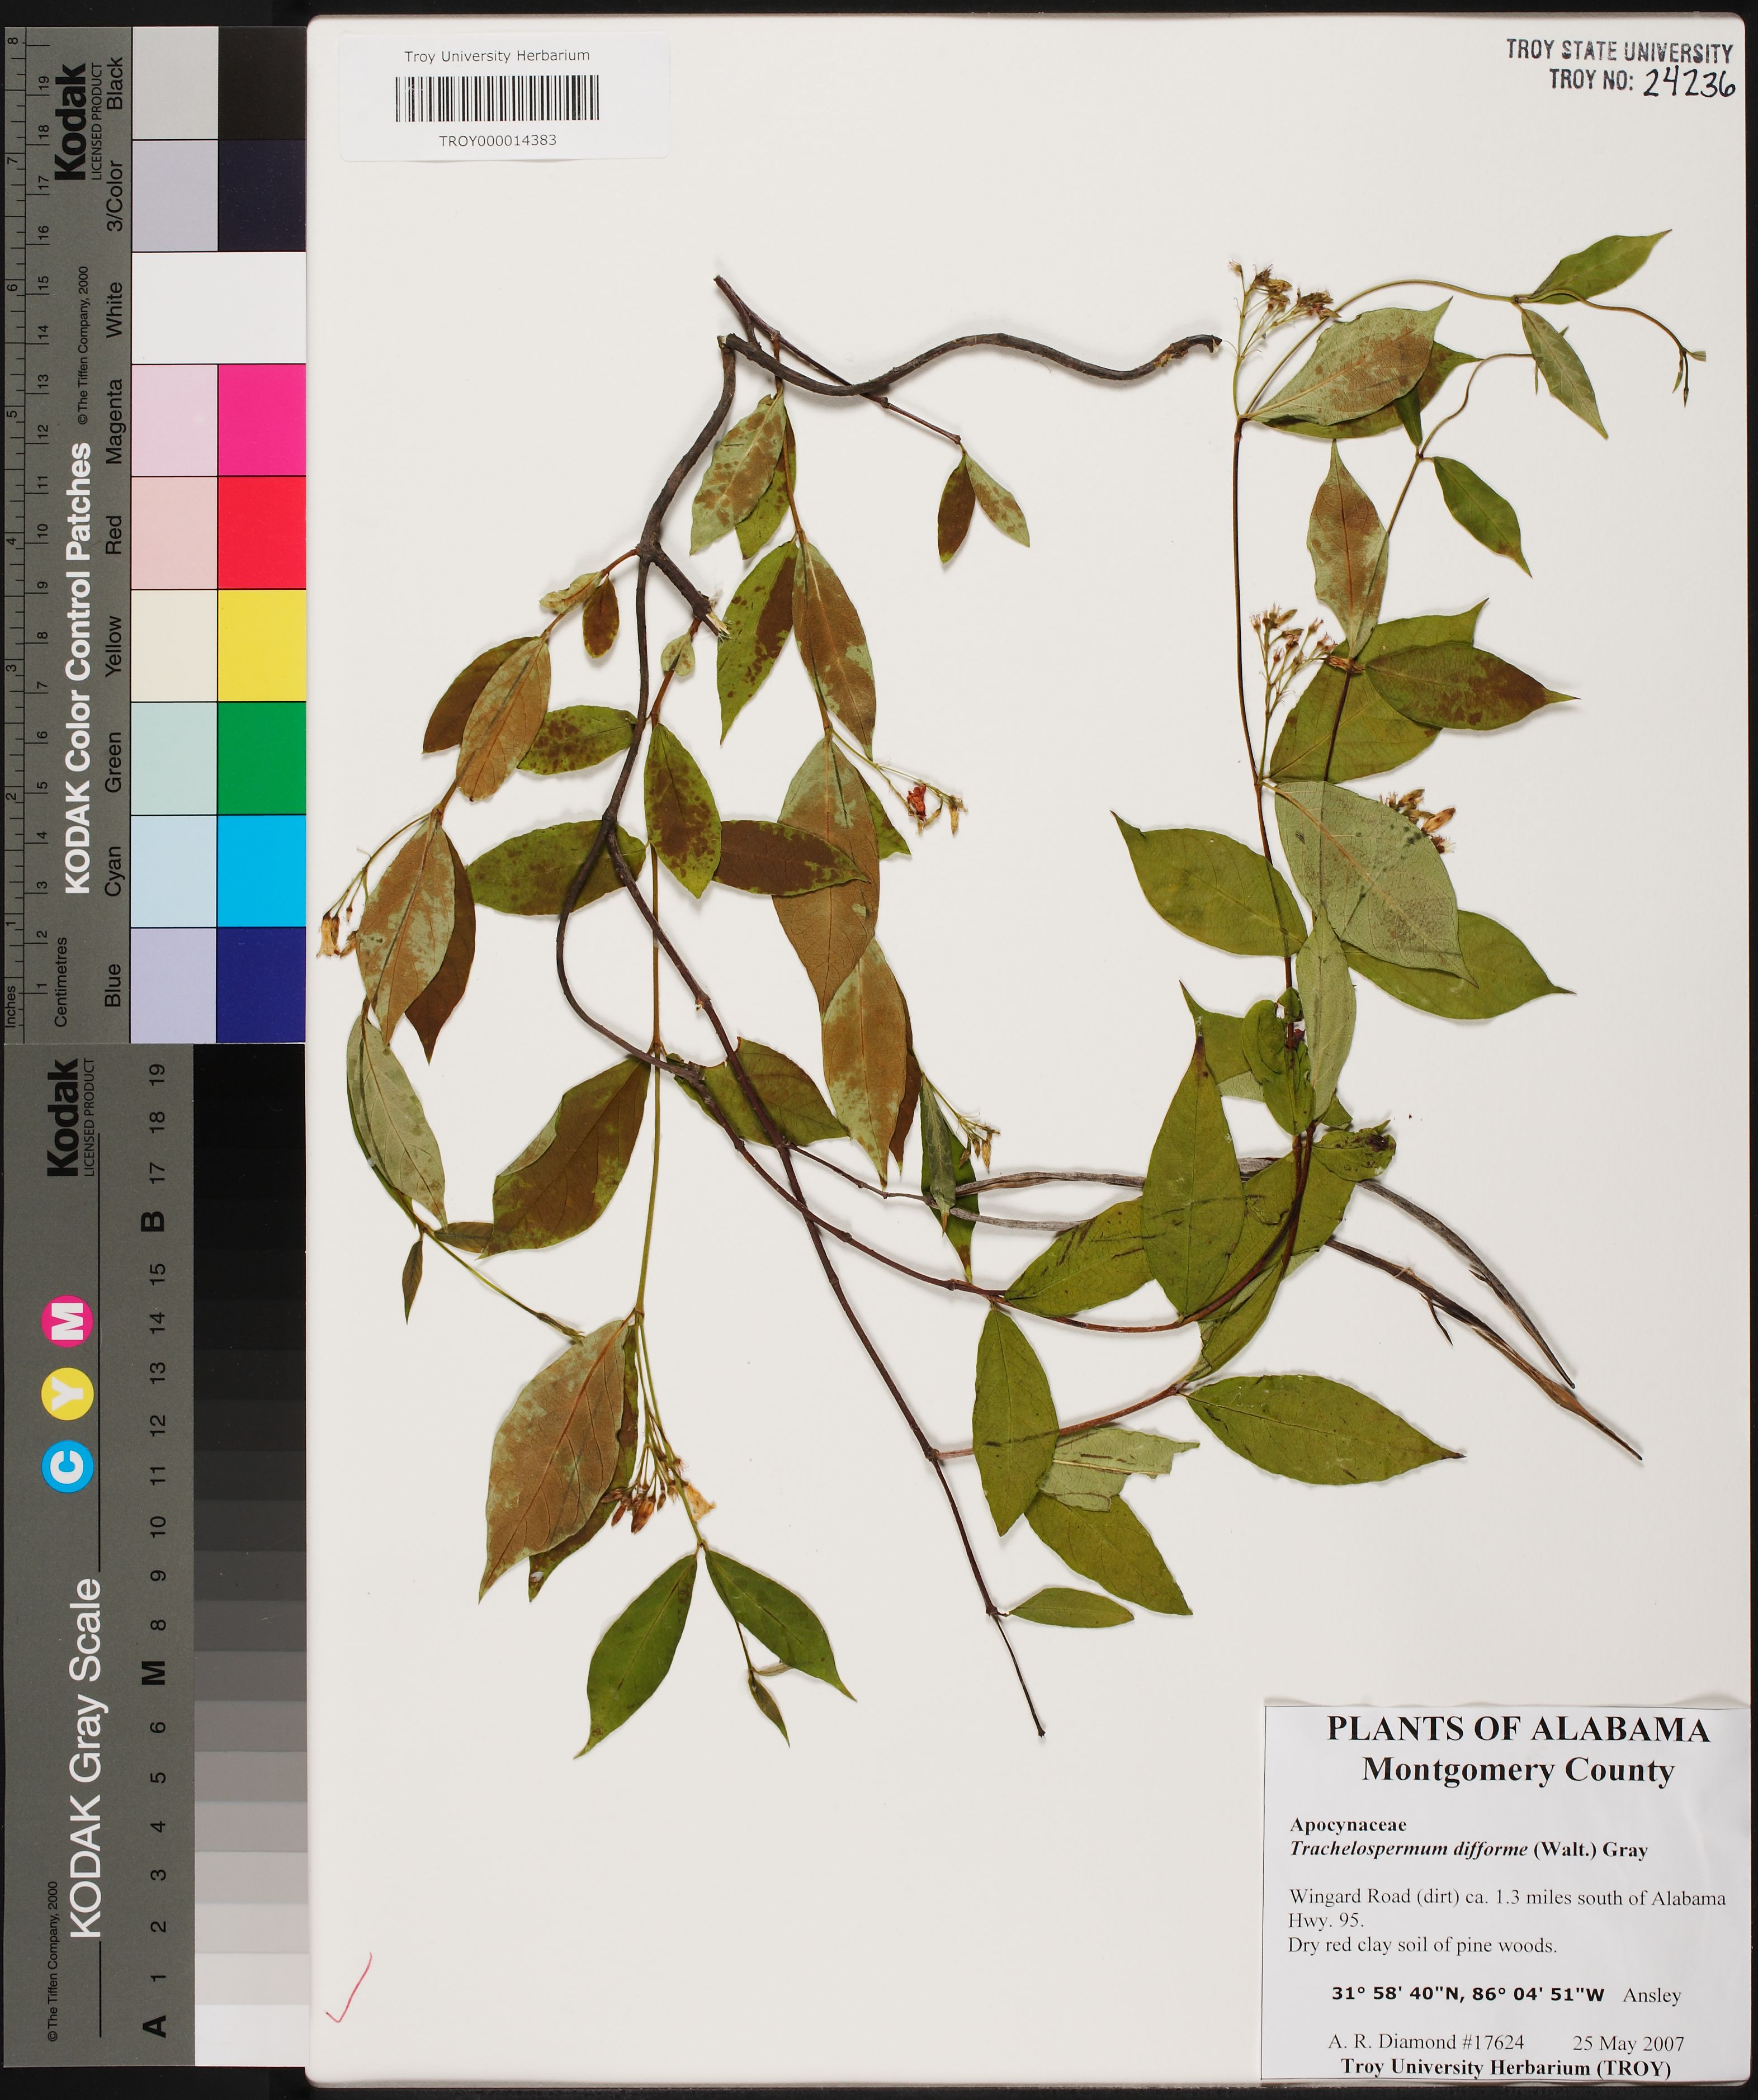The height and width of the screenshot is (2100, 1758).
Task: Click the TROY000014383 catalog number text
Action: tap(497, 141)
